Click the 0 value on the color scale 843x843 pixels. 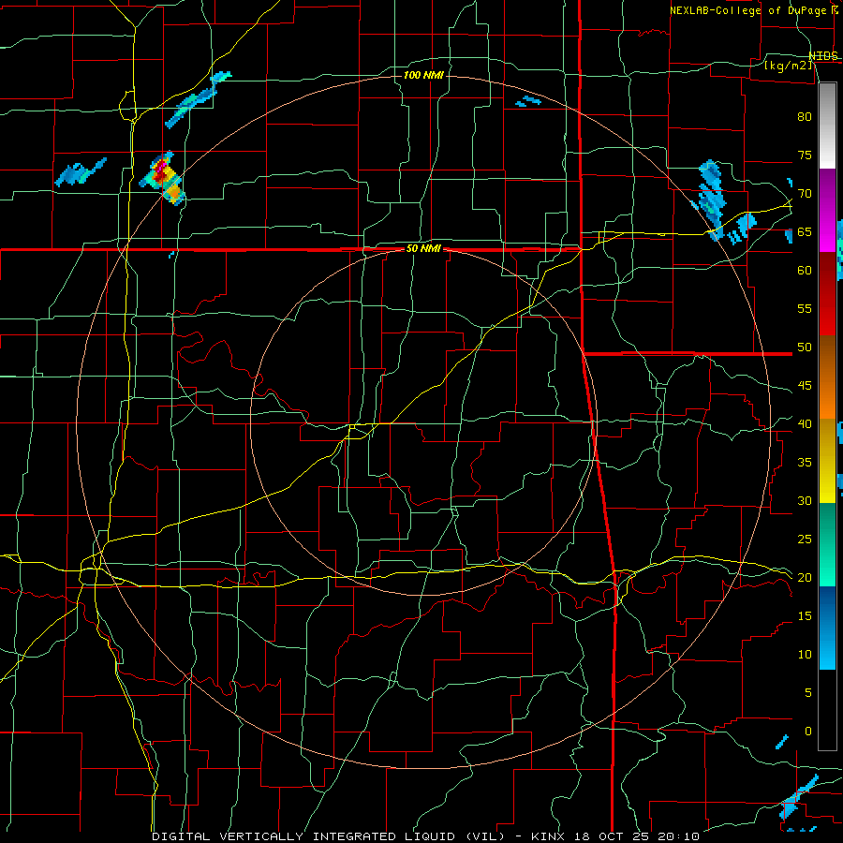coord(808,732)
